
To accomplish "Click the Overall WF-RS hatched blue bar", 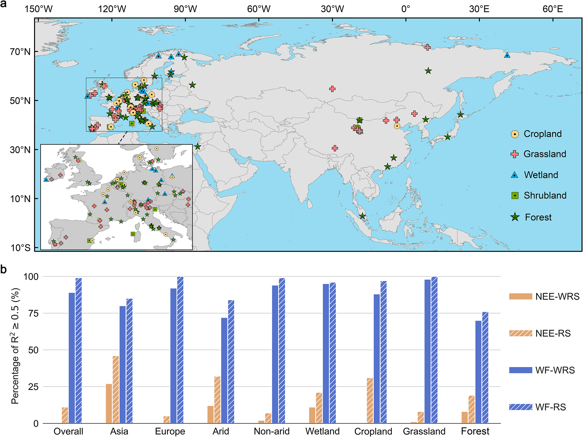I will tap(79, 351).
